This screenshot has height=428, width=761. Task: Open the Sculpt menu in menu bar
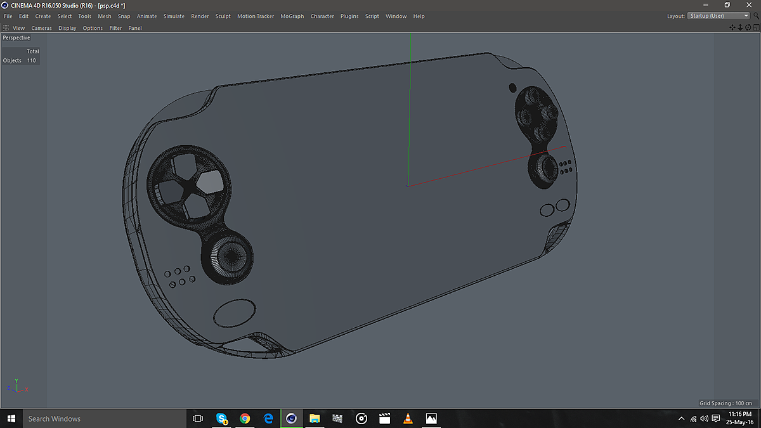223,16
